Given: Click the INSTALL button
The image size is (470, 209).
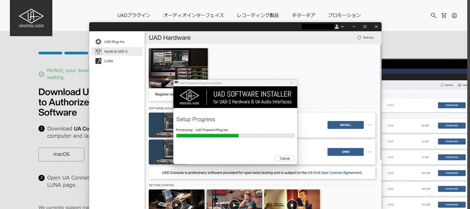Looking at the screenshot, I should tap(346, 125).
